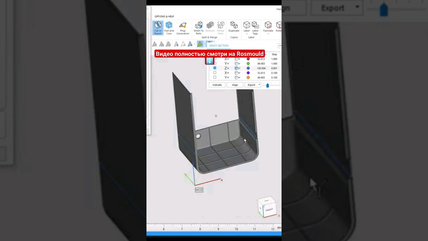Image resolution: width=428 pixels, height=241 pixels.
Task: Click the FRONT face of view cube
Action: pos(270,210)
